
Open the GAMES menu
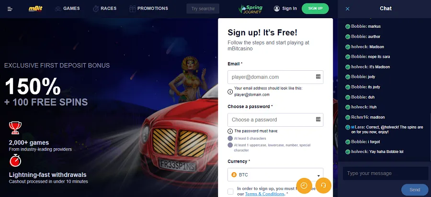(68, 9)
